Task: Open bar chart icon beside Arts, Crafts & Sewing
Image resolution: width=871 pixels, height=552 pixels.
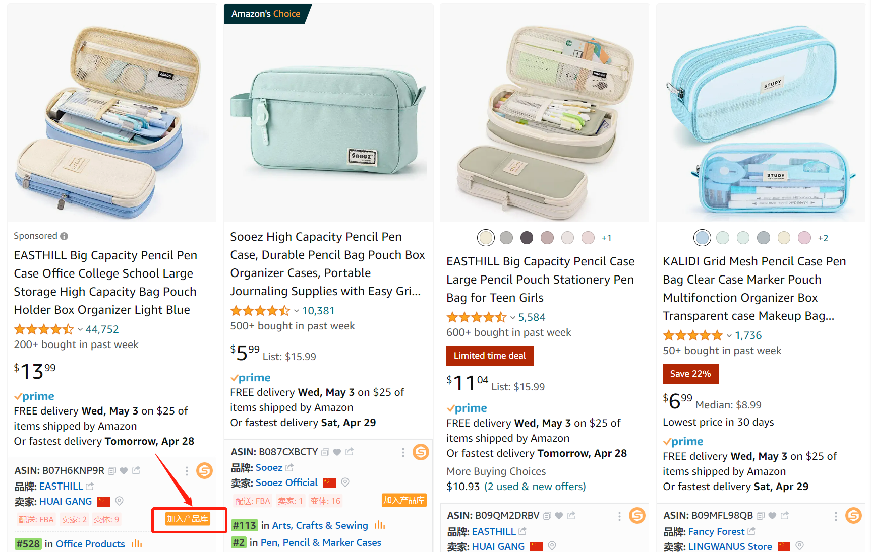Action: click(x=380, y=525)
